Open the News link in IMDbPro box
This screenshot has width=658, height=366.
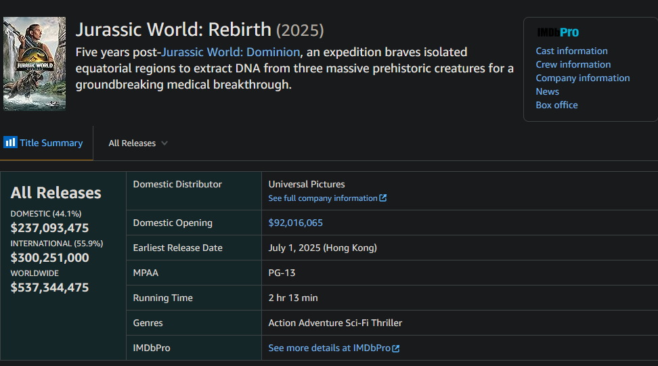pyautogui.click(x=547, y=91)
